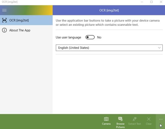The width and height of the screenshot is (165, 129).
Task: Expand the English (United States) language dropdown
Action: (x=109, y=48)
